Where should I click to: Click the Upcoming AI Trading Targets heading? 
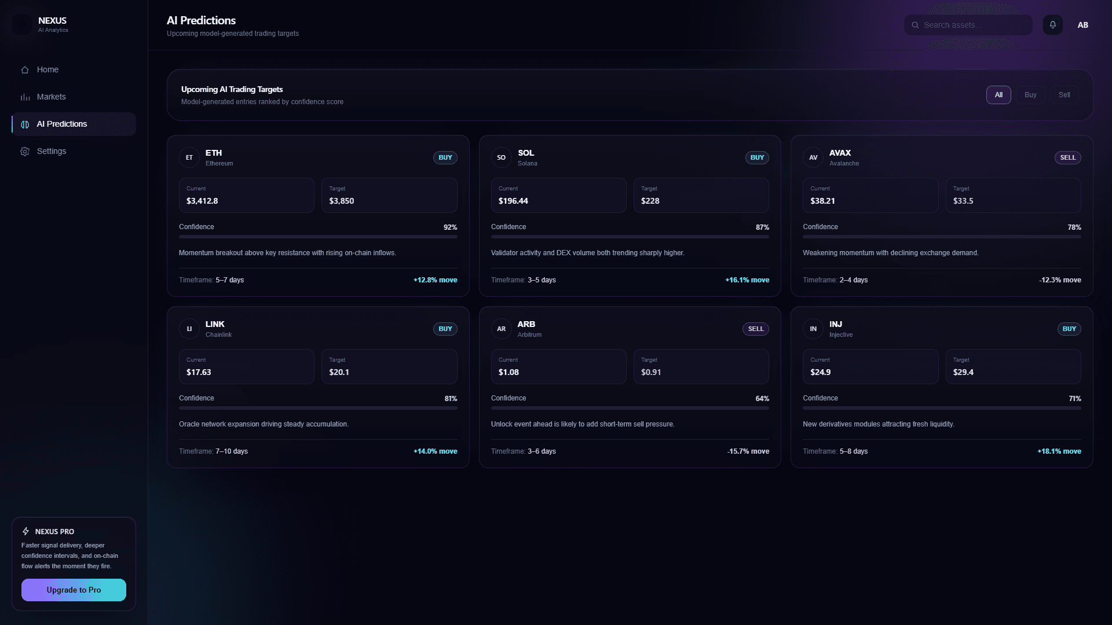pos(232,89)
